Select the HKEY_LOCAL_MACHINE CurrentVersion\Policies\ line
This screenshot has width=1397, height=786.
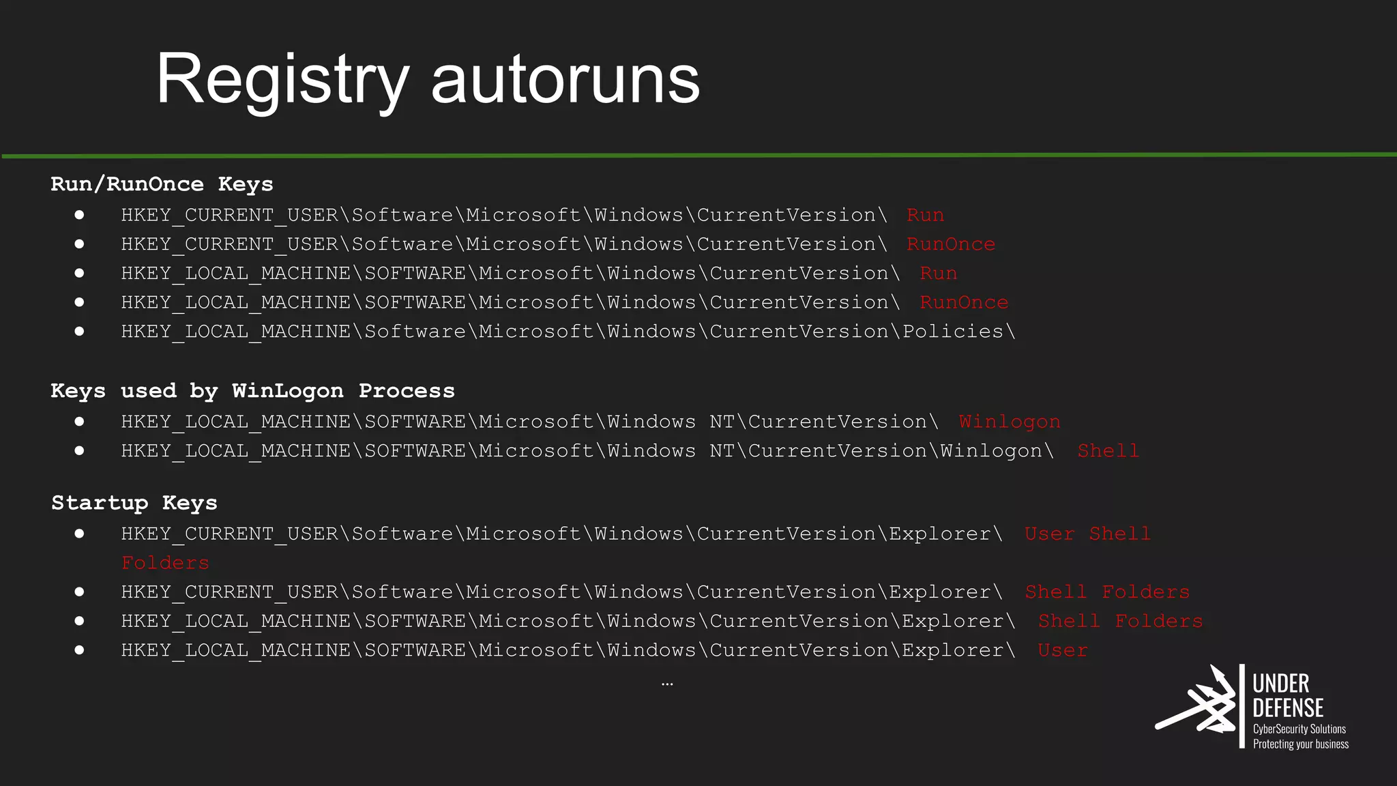click(568, 332)
